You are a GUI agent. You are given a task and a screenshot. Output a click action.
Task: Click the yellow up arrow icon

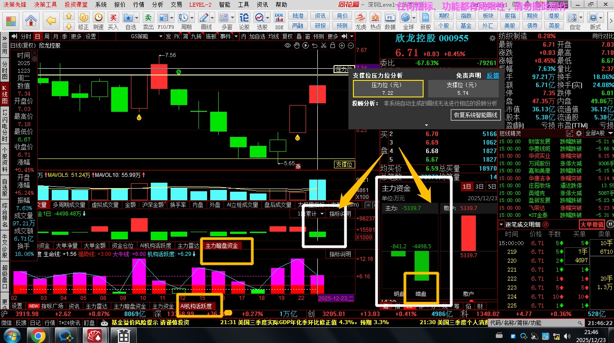click(x=69, y=17)
